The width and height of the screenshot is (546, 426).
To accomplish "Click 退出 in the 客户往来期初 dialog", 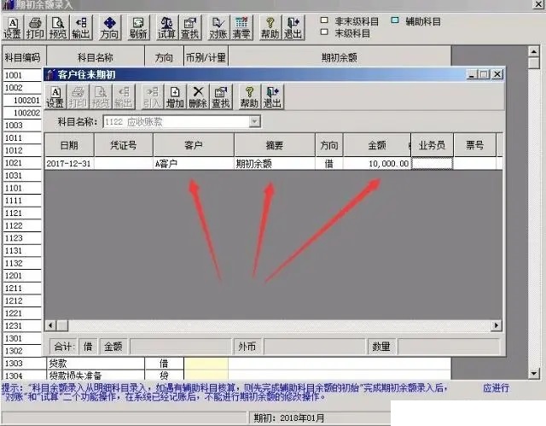I will click(272, 96).
